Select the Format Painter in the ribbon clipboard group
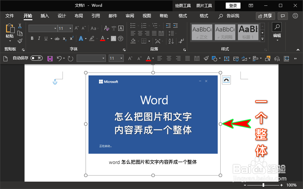Screen dimensions: 303x189 [x=20, y=41]
